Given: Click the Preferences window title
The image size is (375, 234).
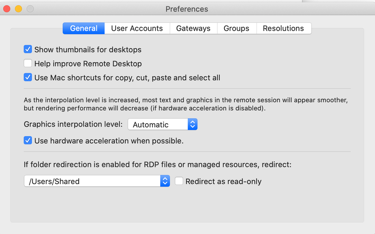Looking at the screenshot, I should 187,9.
